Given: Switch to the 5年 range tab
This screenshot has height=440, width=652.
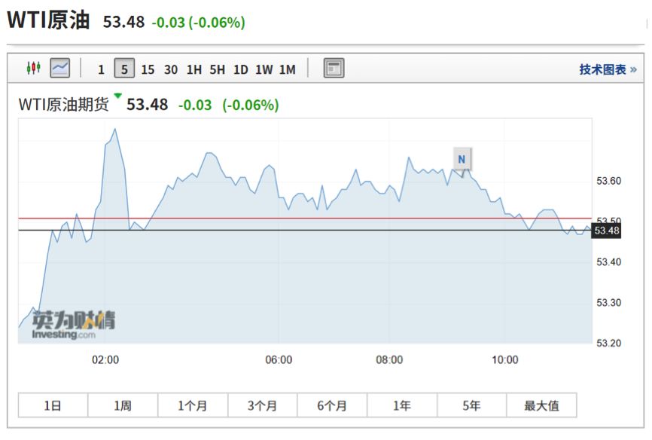Looking at the screenshot, I should tap(471, 405).
